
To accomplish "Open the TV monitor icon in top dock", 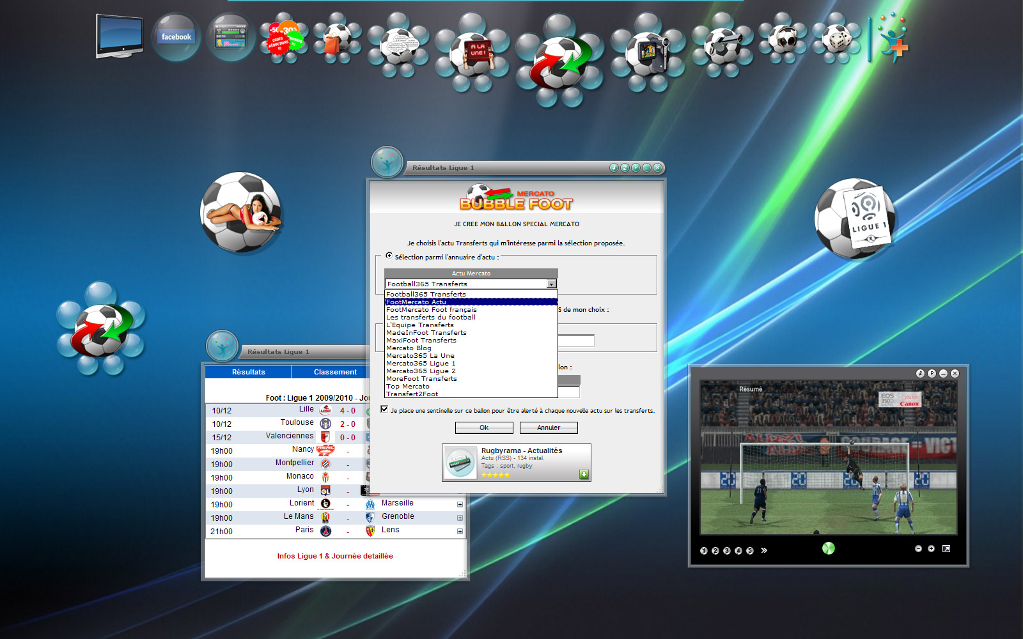I will 120,36.
